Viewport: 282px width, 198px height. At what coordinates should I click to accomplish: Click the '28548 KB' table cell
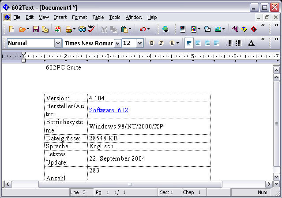(149, 138)
